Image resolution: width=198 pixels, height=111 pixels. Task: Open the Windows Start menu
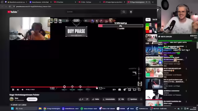coord(12,109)
